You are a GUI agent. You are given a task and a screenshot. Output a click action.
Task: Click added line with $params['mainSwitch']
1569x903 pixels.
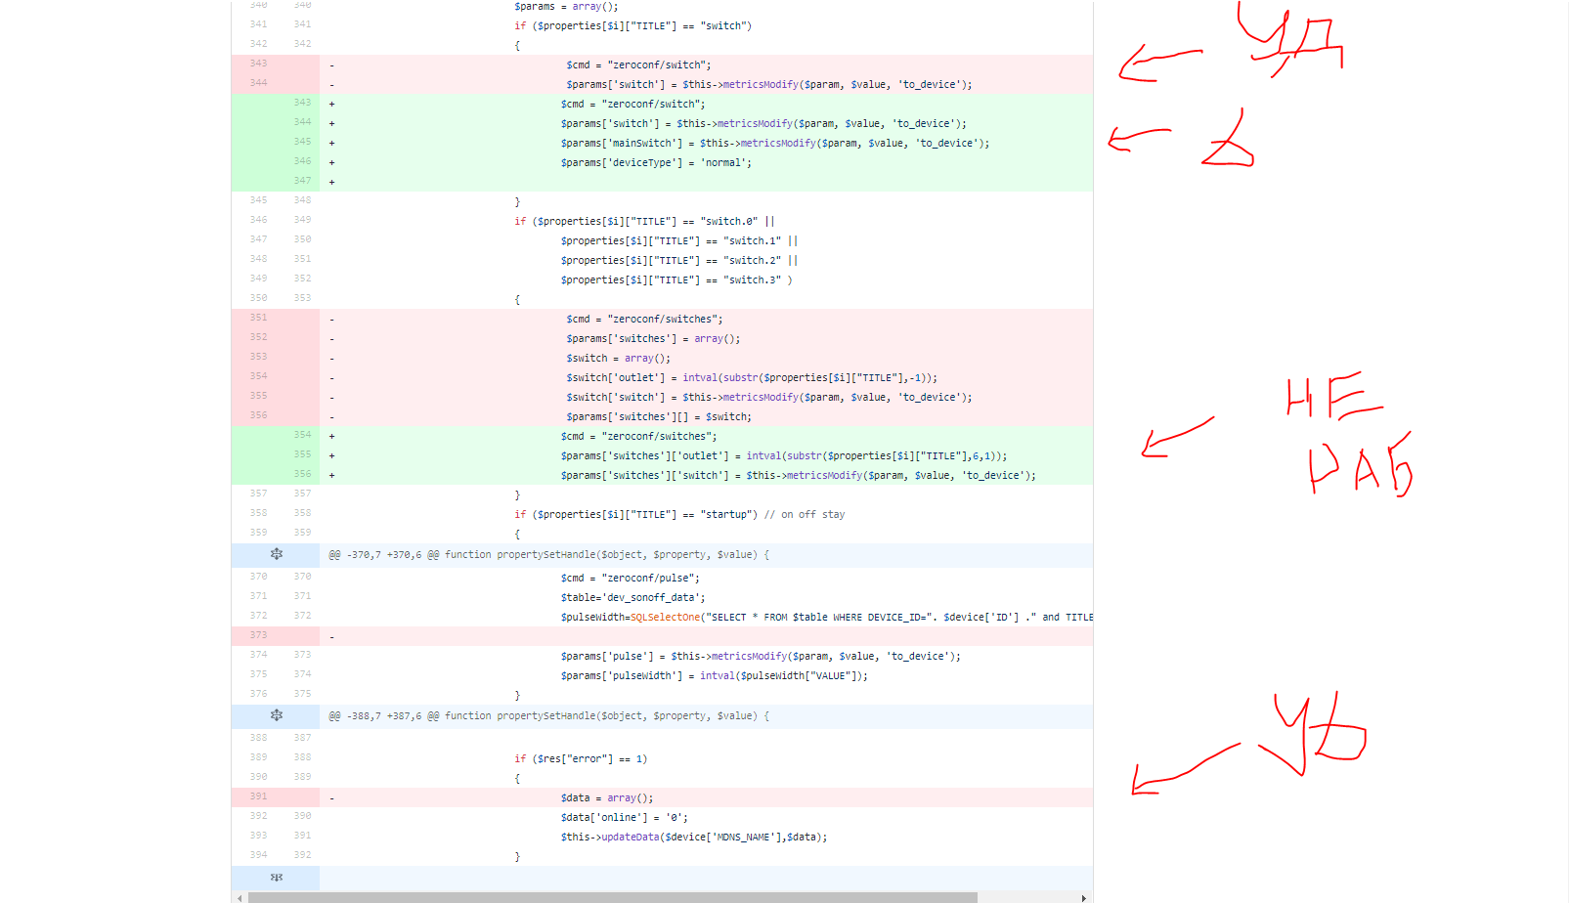[x=775, y=144]
